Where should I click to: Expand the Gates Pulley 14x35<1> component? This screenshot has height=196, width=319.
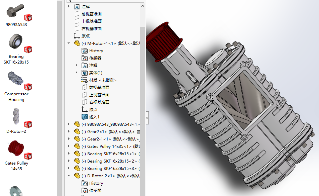click(x=69, y=146)
